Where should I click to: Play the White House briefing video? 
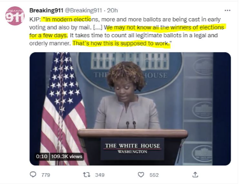point(130,109)
